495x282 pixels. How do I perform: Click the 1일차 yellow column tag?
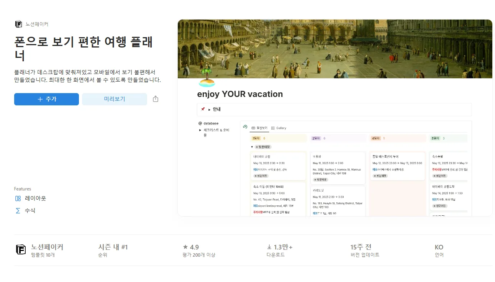click(256, 138)
